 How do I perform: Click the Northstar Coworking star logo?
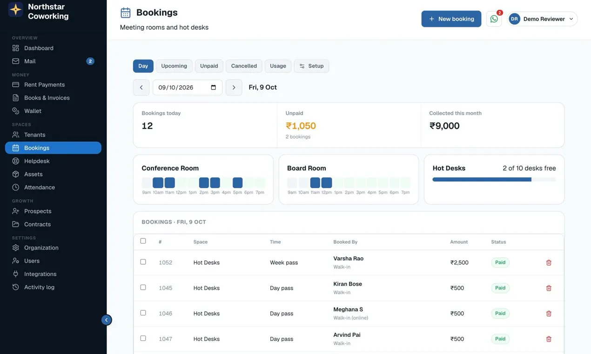[x=16, y=10]
